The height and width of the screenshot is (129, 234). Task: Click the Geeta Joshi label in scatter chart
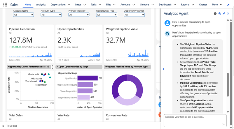[34, 74]
